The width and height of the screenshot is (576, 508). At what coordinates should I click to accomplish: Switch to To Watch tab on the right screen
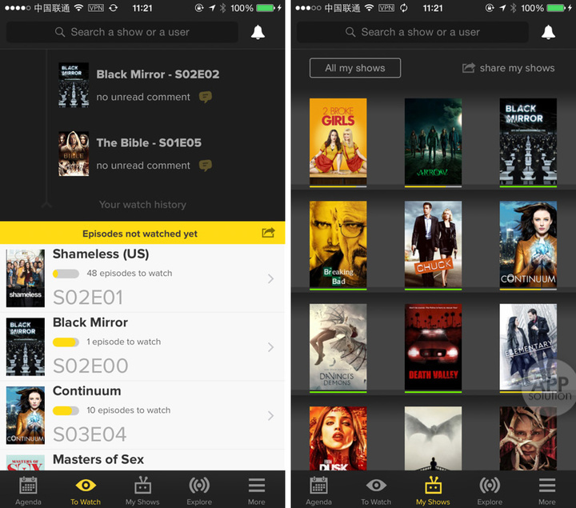point(375,490)
